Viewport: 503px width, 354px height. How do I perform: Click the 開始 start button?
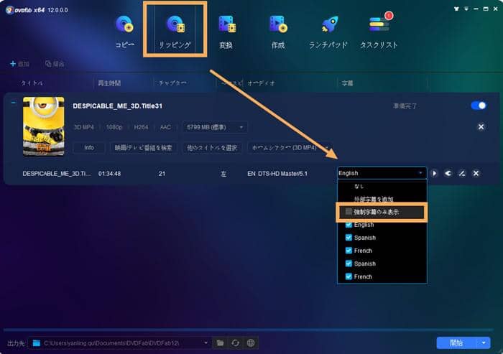(456, 343)
